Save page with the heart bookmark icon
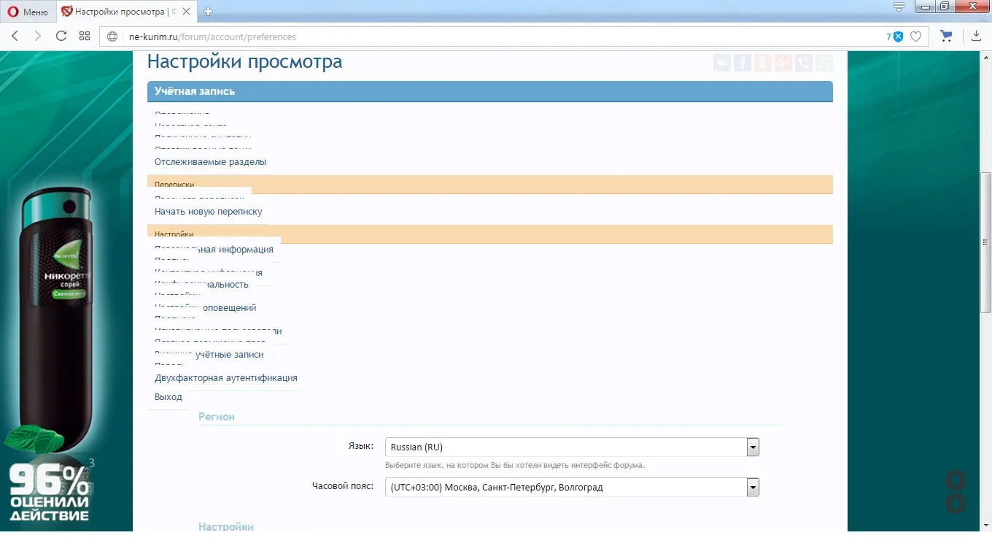 coord(916,36)
